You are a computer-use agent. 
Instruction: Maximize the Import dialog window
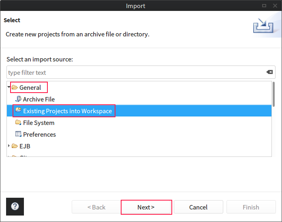pos(264,6)
